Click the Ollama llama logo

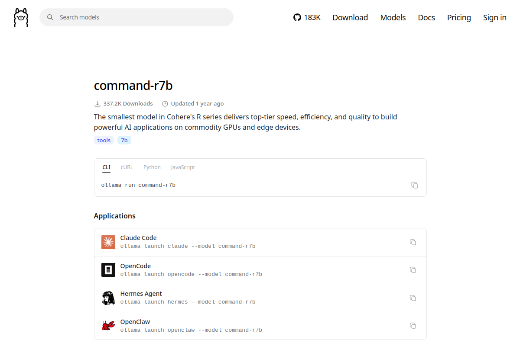[x=21, y=17]
